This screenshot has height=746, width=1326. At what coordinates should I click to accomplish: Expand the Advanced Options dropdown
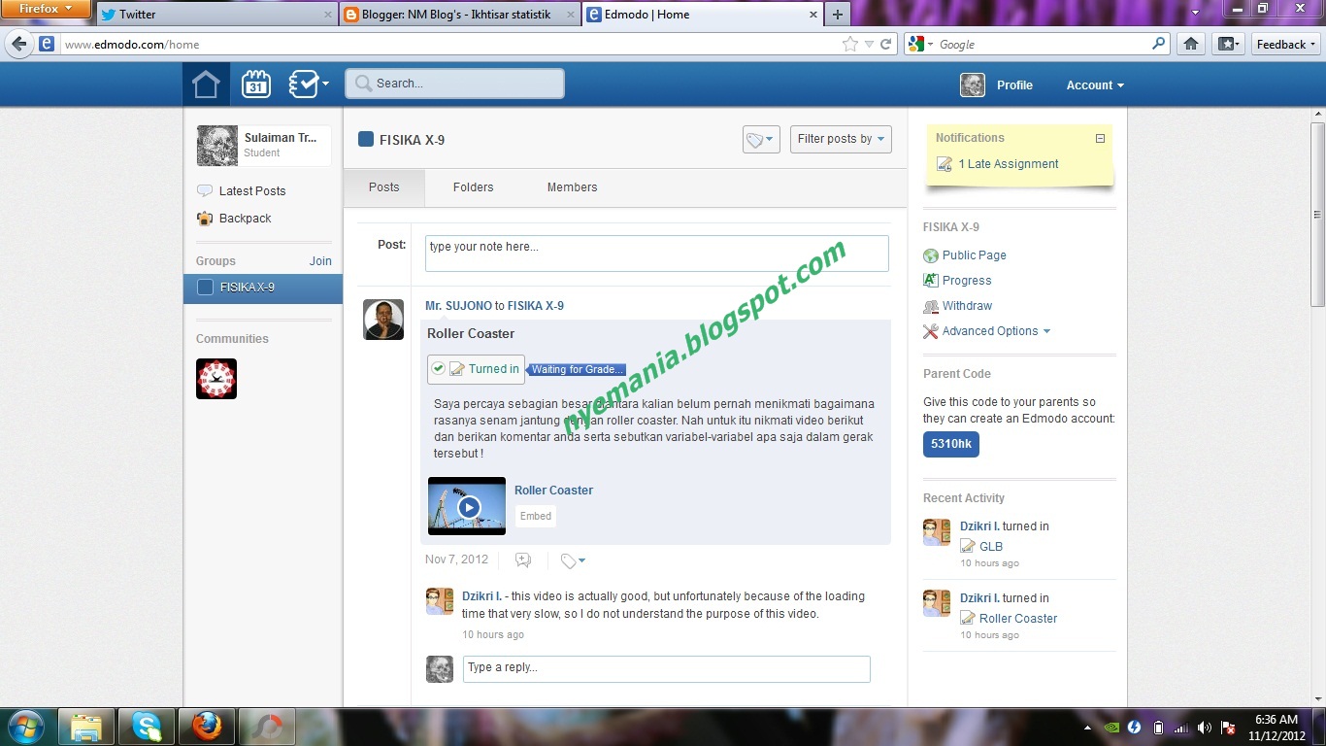[x=987, y=331]
